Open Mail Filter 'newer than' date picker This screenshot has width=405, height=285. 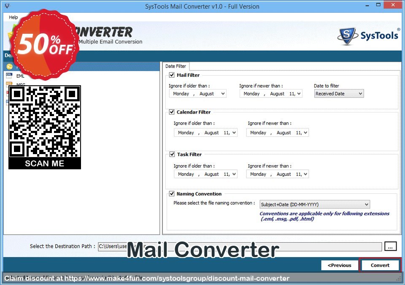tap(271, 94)
